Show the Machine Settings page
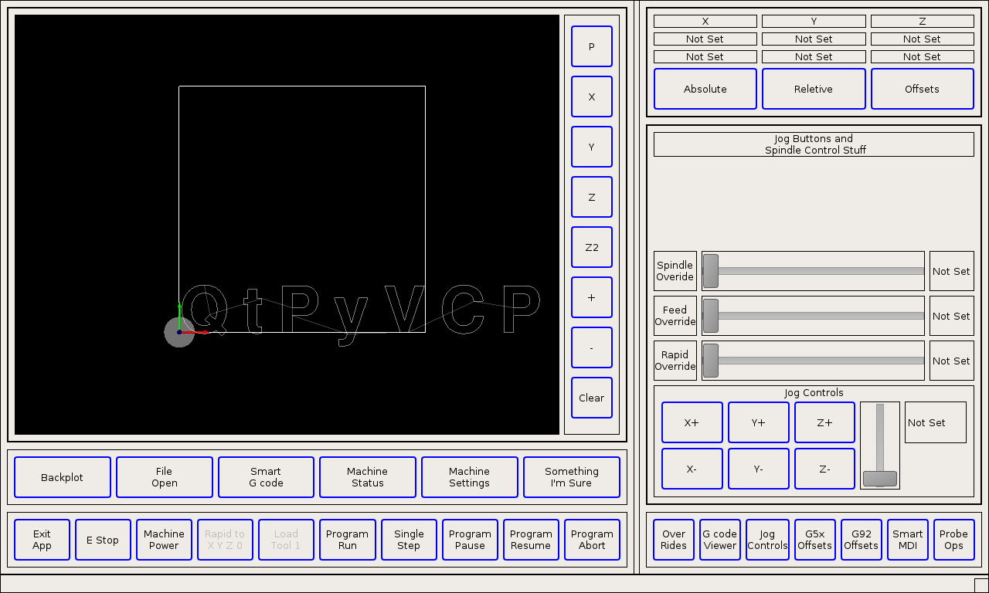The image size is (989, 593). 470,477
